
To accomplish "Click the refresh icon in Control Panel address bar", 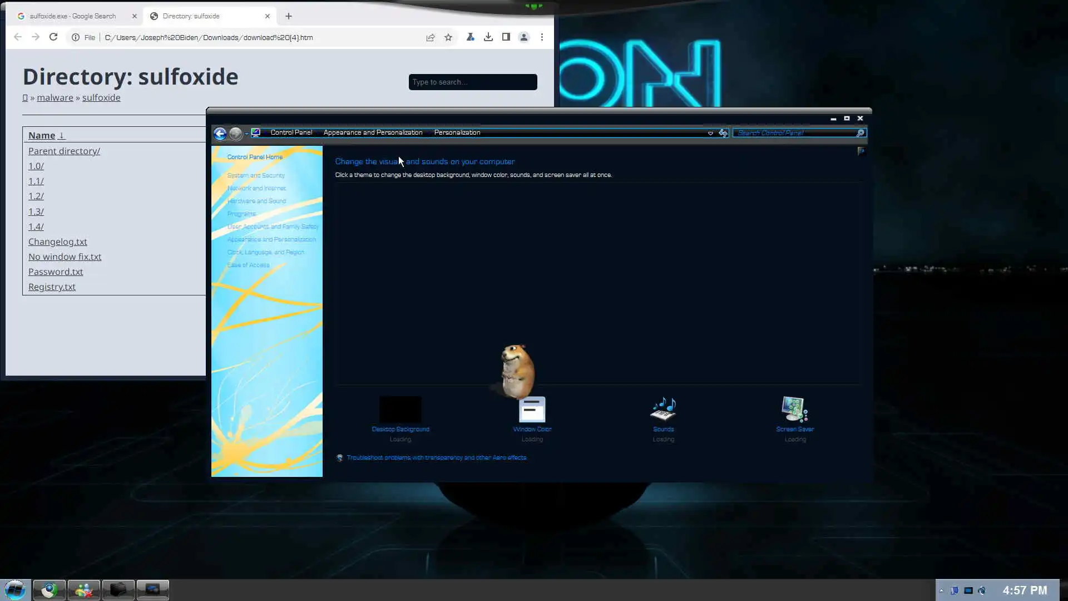I will click(723, 133).
